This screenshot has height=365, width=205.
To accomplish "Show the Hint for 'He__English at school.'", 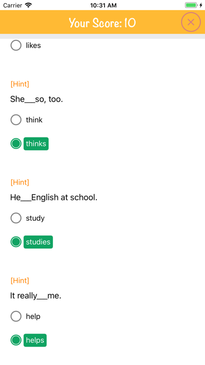I will point(20,182).
